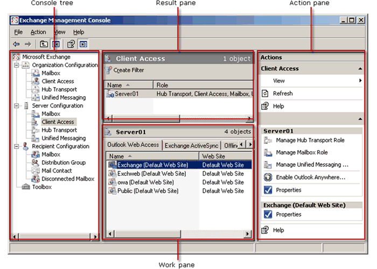
Task: Click the Create Filter funnel icon
Action: [108, 70]
